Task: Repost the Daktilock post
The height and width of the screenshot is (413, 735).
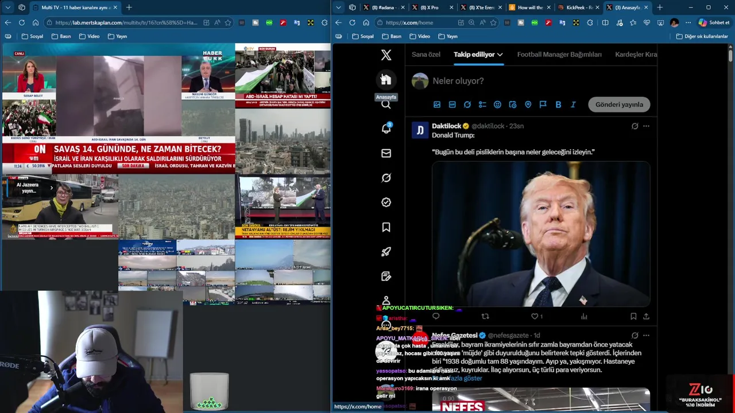Action: point(485,316)
